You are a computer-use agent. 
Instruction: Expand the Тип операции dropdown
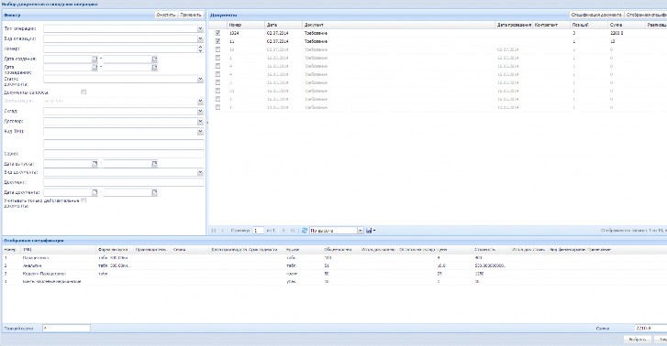(x=200, y=28)
